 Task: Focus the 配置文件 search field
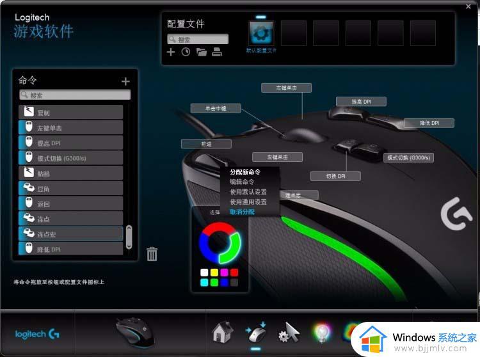click(x=198, y=39)
